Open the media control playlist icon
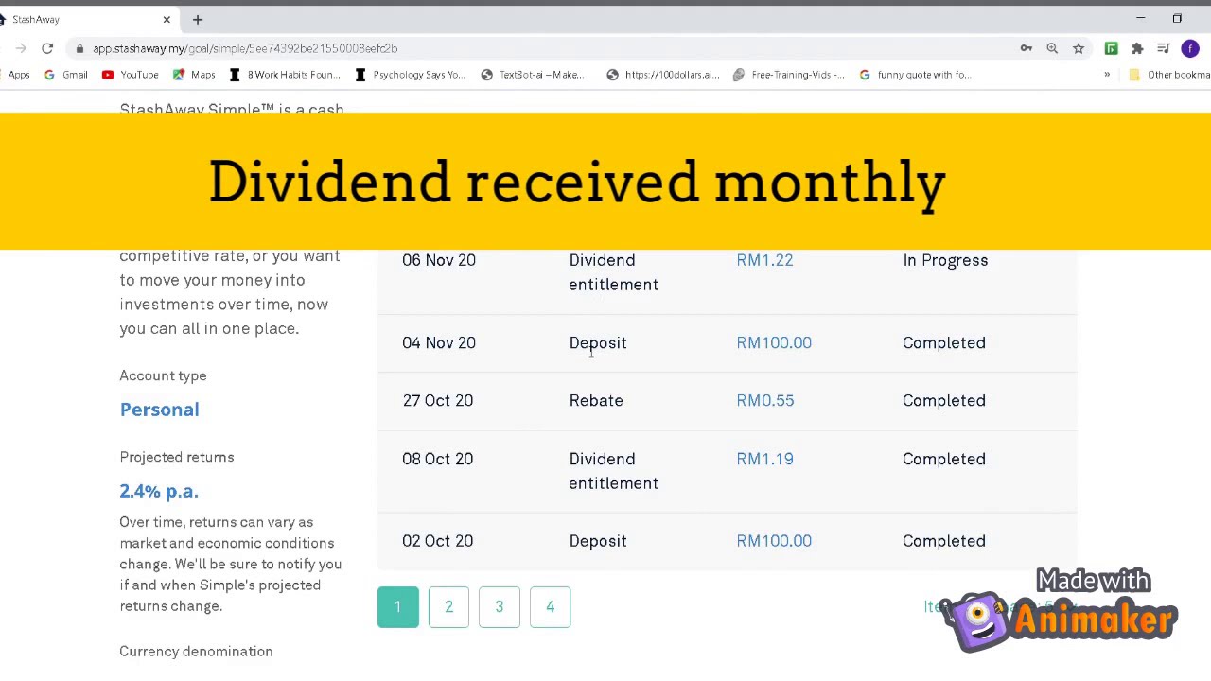Viewport: 1211px width, 681px height. (x=1164, y=48)
